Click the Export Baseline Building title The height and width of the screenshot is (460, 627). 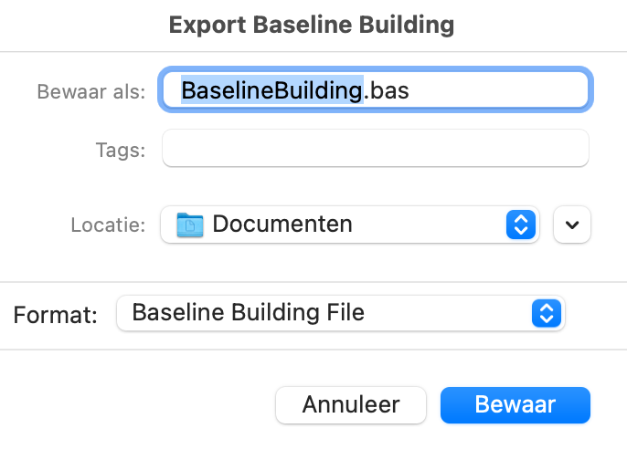click(x=312, y=25)
